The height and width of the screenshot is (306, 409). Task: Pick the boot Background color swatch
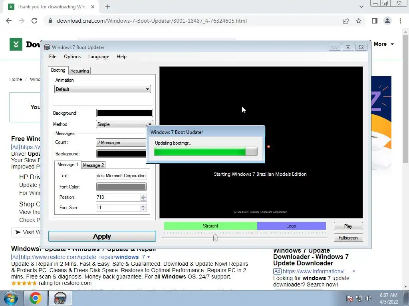(x=125, y=113)
